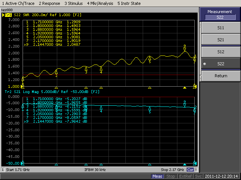Click the Stop status indicator
The image size is (241, 180).
171,176
